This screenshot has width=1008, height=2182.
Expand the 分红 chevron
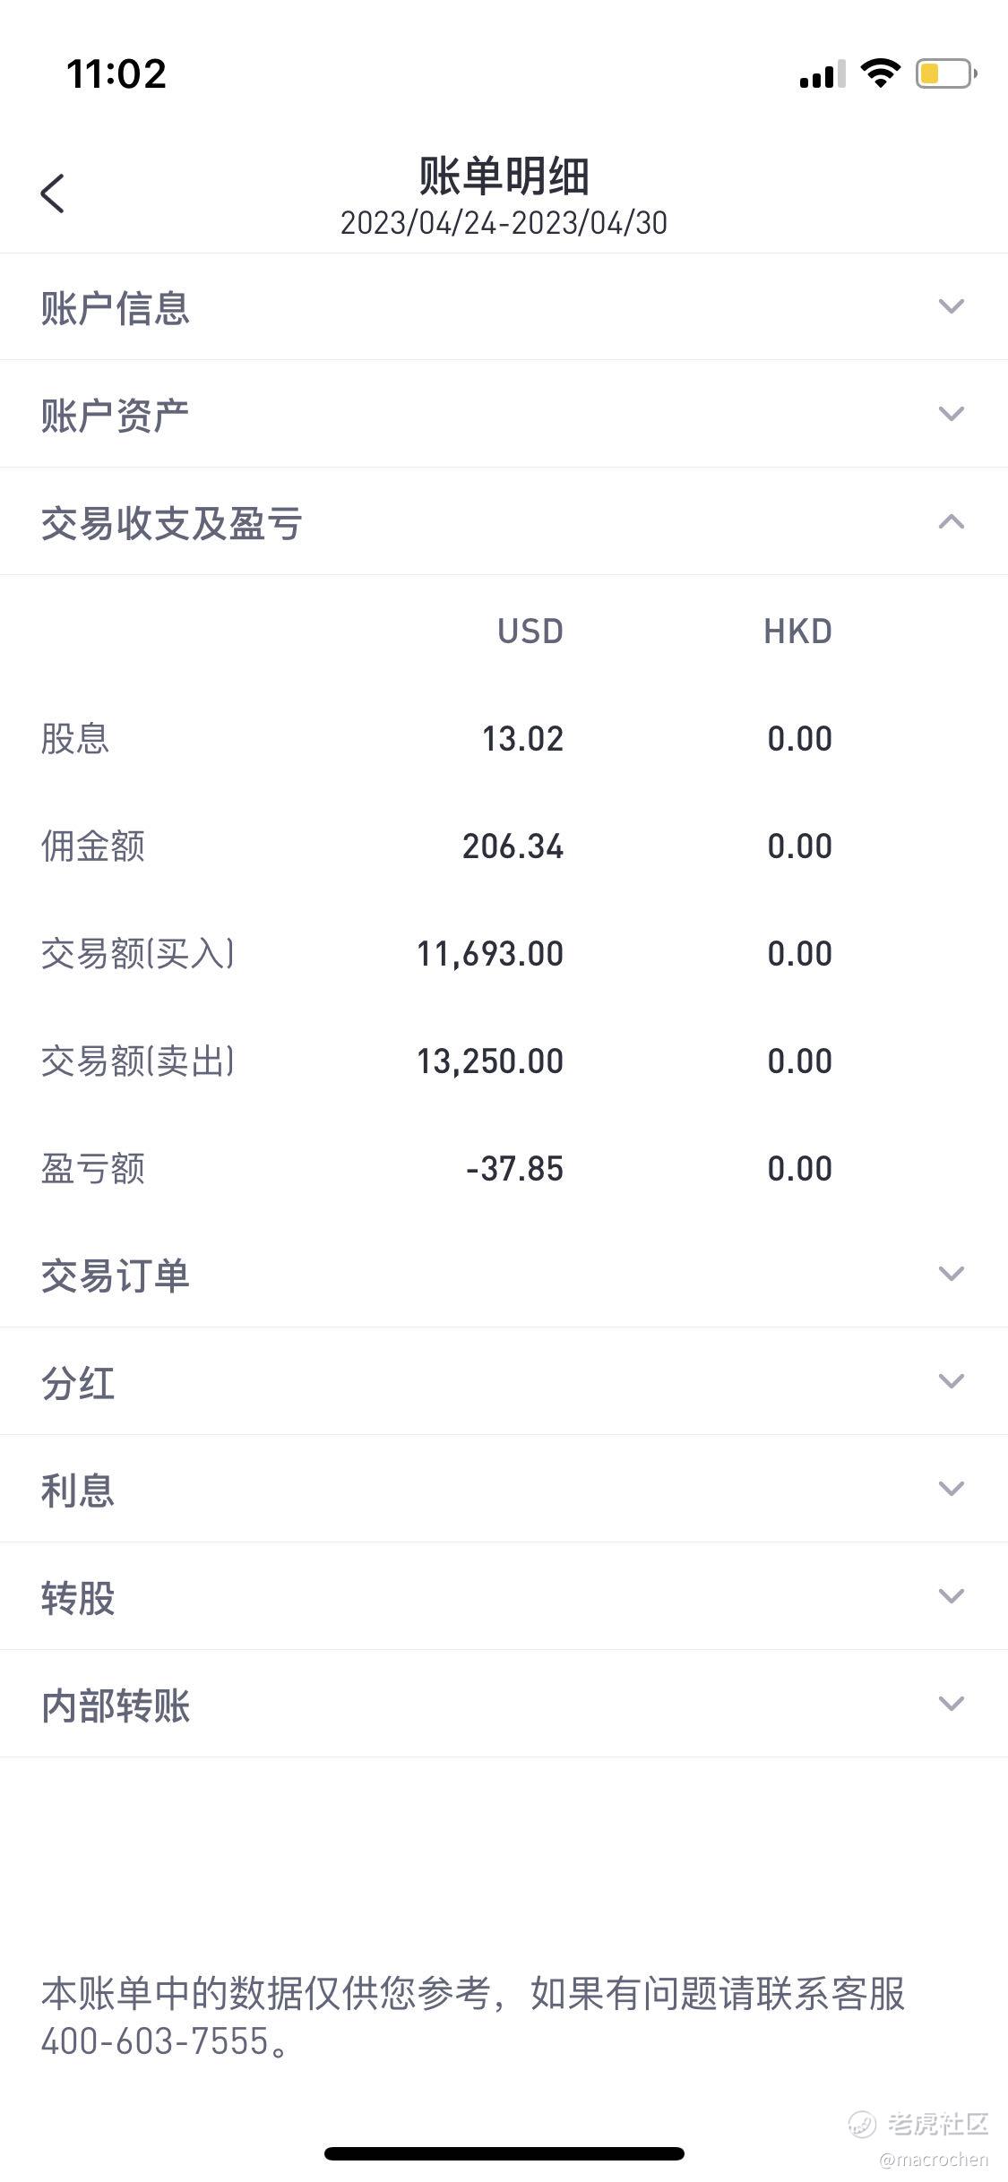coord(951,1380)
